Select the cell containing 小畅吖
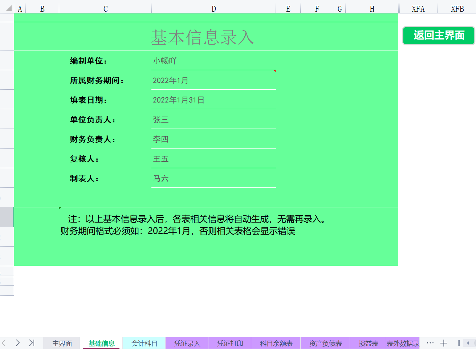Screen dimensions: 476x349 tap(213, 61)
